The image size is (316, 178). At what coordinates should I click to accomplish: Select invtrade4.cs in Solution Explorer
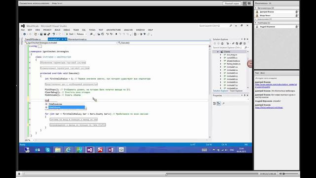pos(232,76)
